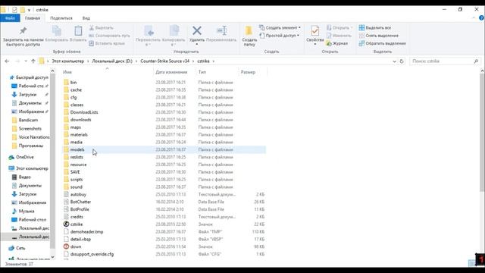
Task: Click Copy path in ribbon
Action: 109,36
